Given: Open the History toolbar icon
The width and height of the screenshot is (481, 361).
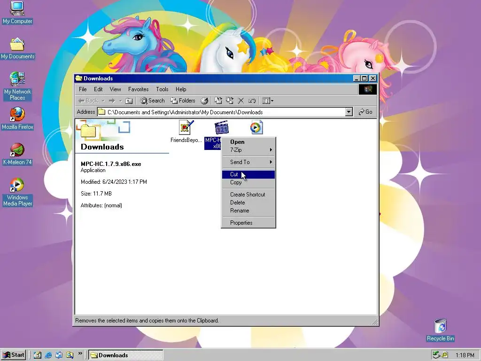Looking at the screenshot, I should 204,101.
